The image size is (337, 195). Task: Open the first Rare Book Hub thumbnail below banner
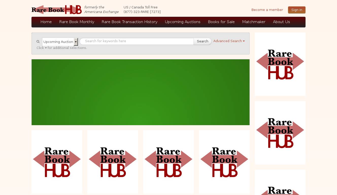(x=57, y=162)
